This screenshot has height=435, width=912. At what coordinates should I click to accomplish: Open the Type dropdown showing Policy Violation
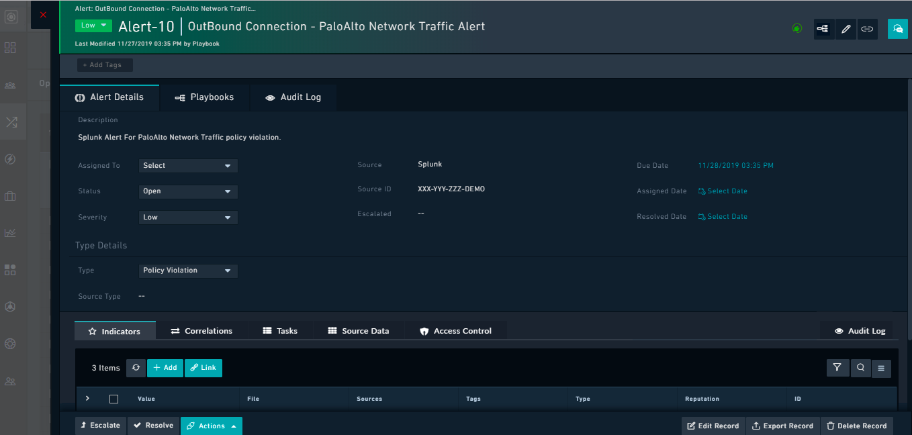[x=187, y=271]
